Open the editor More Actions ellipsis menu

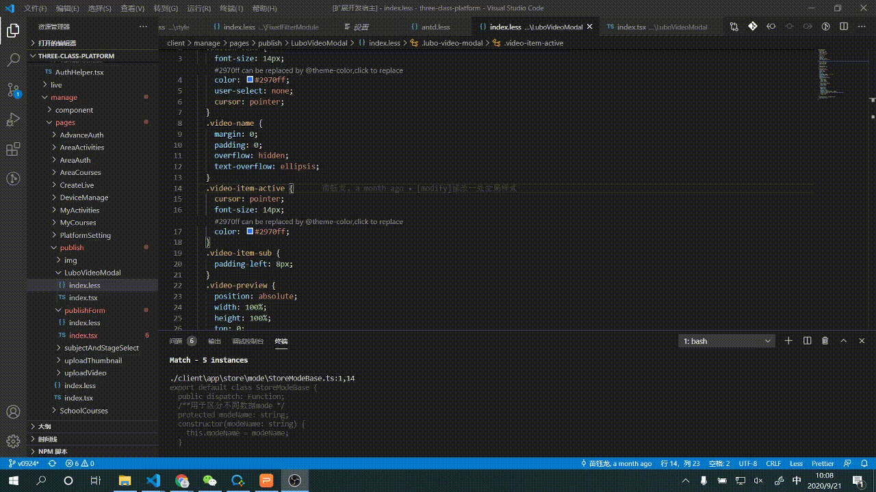pos(862,27)
